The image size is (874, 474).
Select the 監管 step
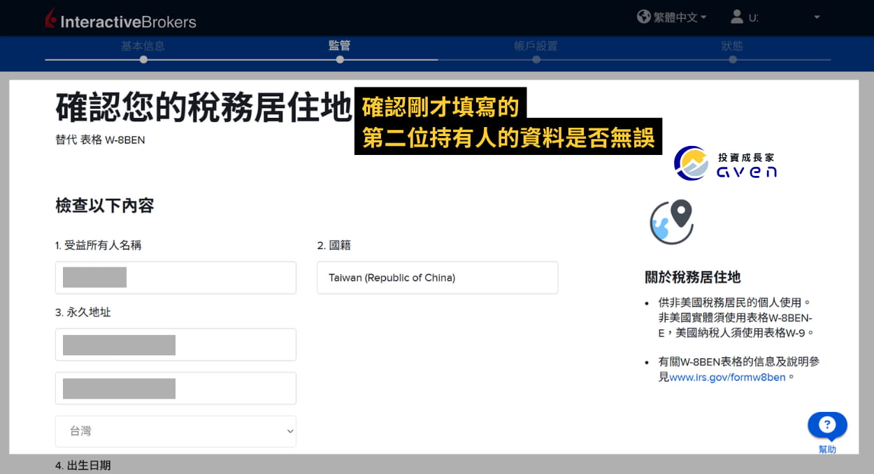coord(340,46)
